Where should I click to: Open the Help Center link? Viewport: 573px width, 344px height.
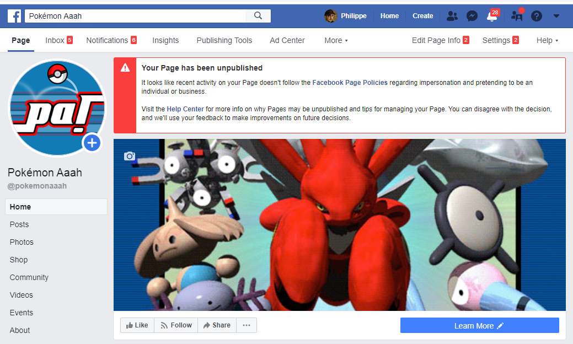point(185,109)
